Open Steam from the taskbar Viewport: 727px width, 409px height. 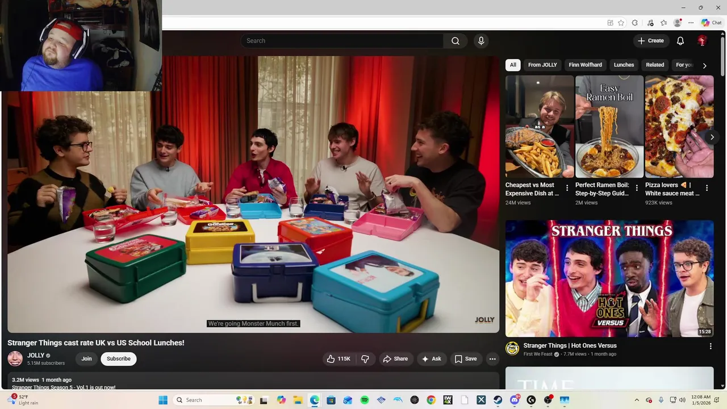[498, 400]
